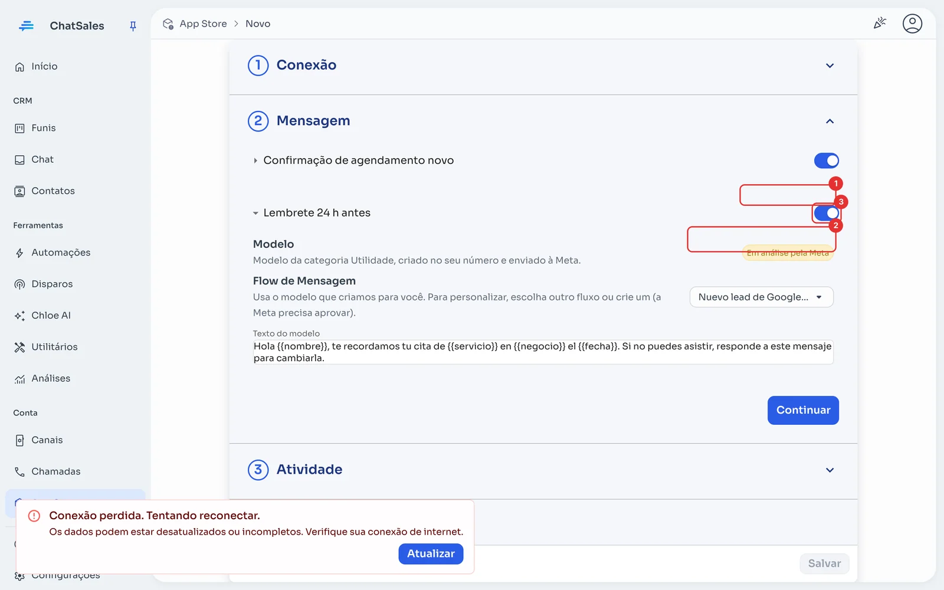This screenshot has width=944, height=590.
Task: Pin the sidebar with the pin icon
Action: click(133, 26)
